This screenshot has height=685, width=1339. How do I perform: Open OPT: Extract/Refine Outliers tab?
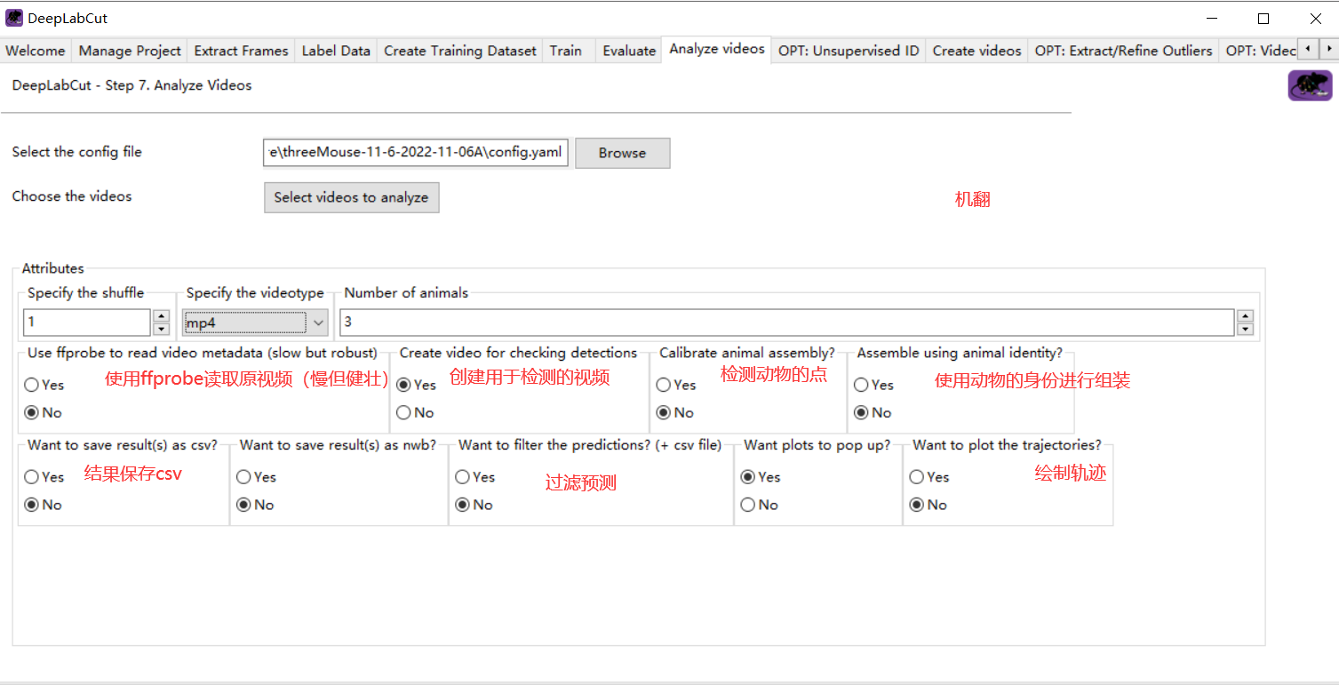tap(1123, 51)
